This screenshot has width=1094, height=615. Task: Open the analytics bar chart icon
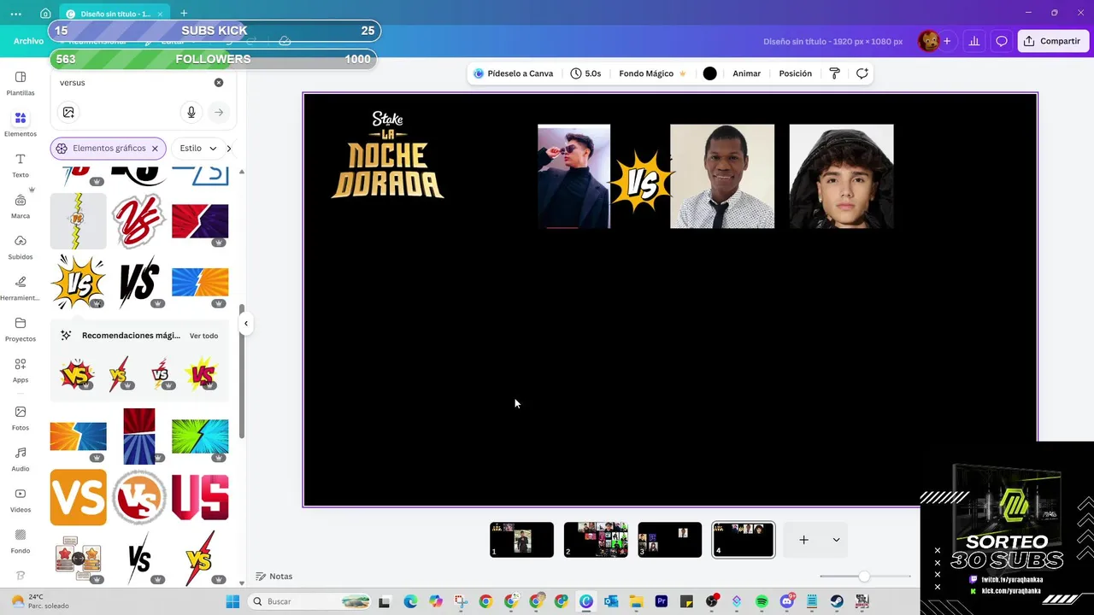[973, 41]
